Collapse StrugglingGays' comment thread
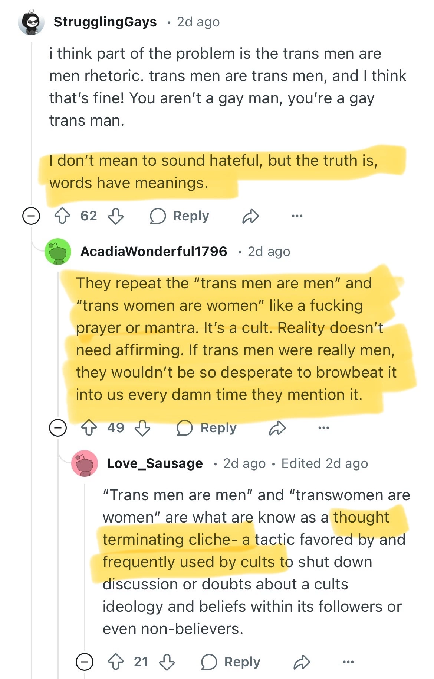Screen dimensions: 434x679 (x=31, y=216)
